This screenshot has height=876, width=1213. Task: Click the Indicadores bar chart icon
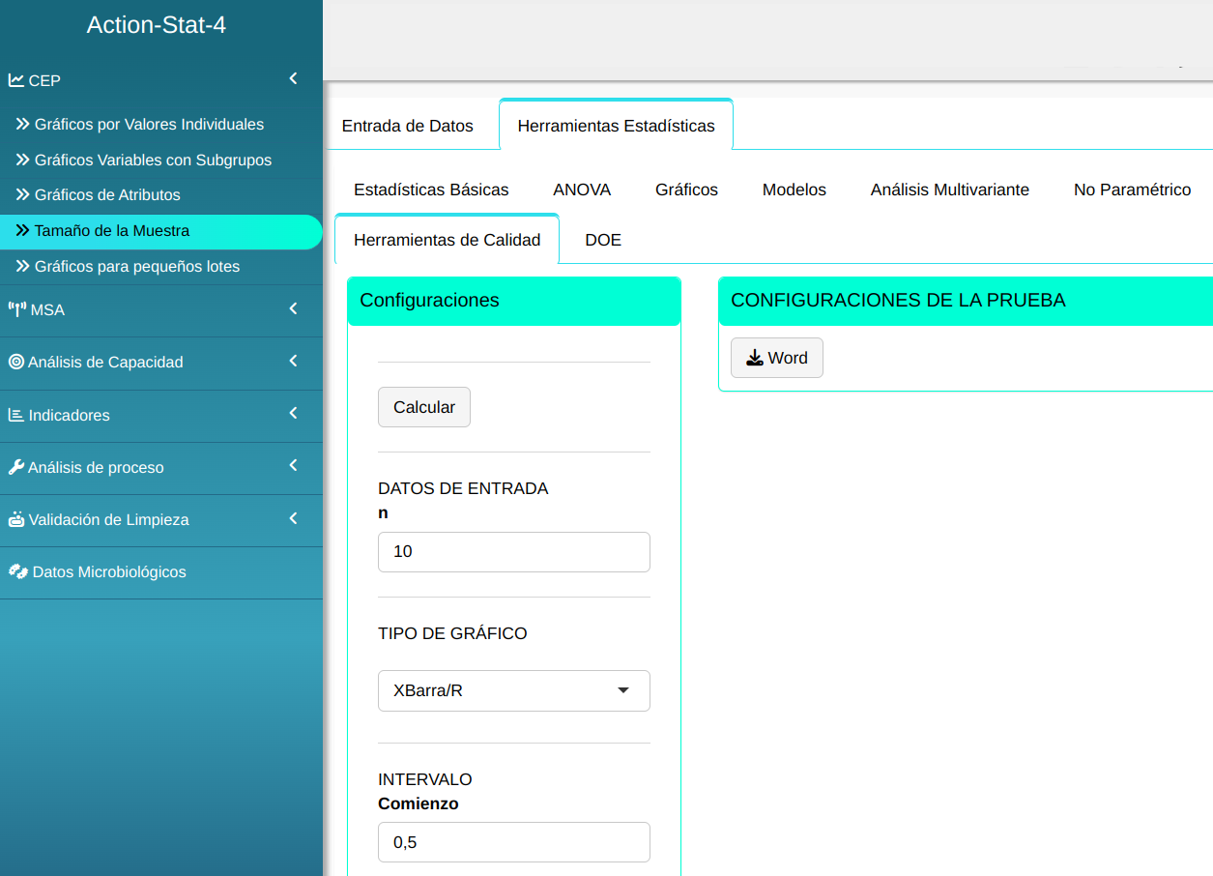[16, 415]
